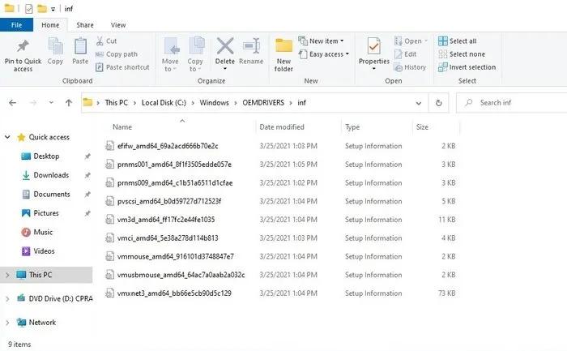567x351 pixels.
Task: Click Pin to Quick access icon
Action: [23, 46]
